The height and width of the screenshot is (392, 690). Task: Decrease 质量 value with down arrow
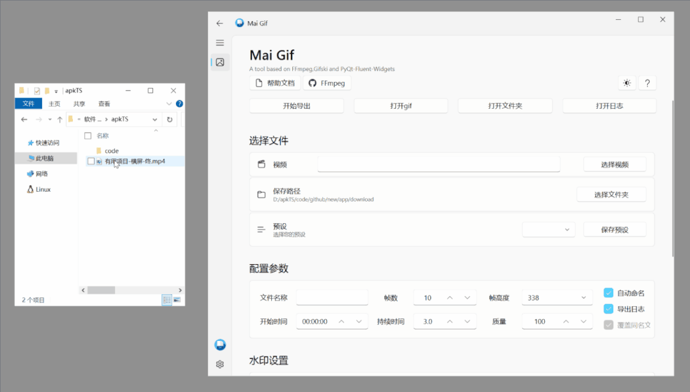click(583, 322)
